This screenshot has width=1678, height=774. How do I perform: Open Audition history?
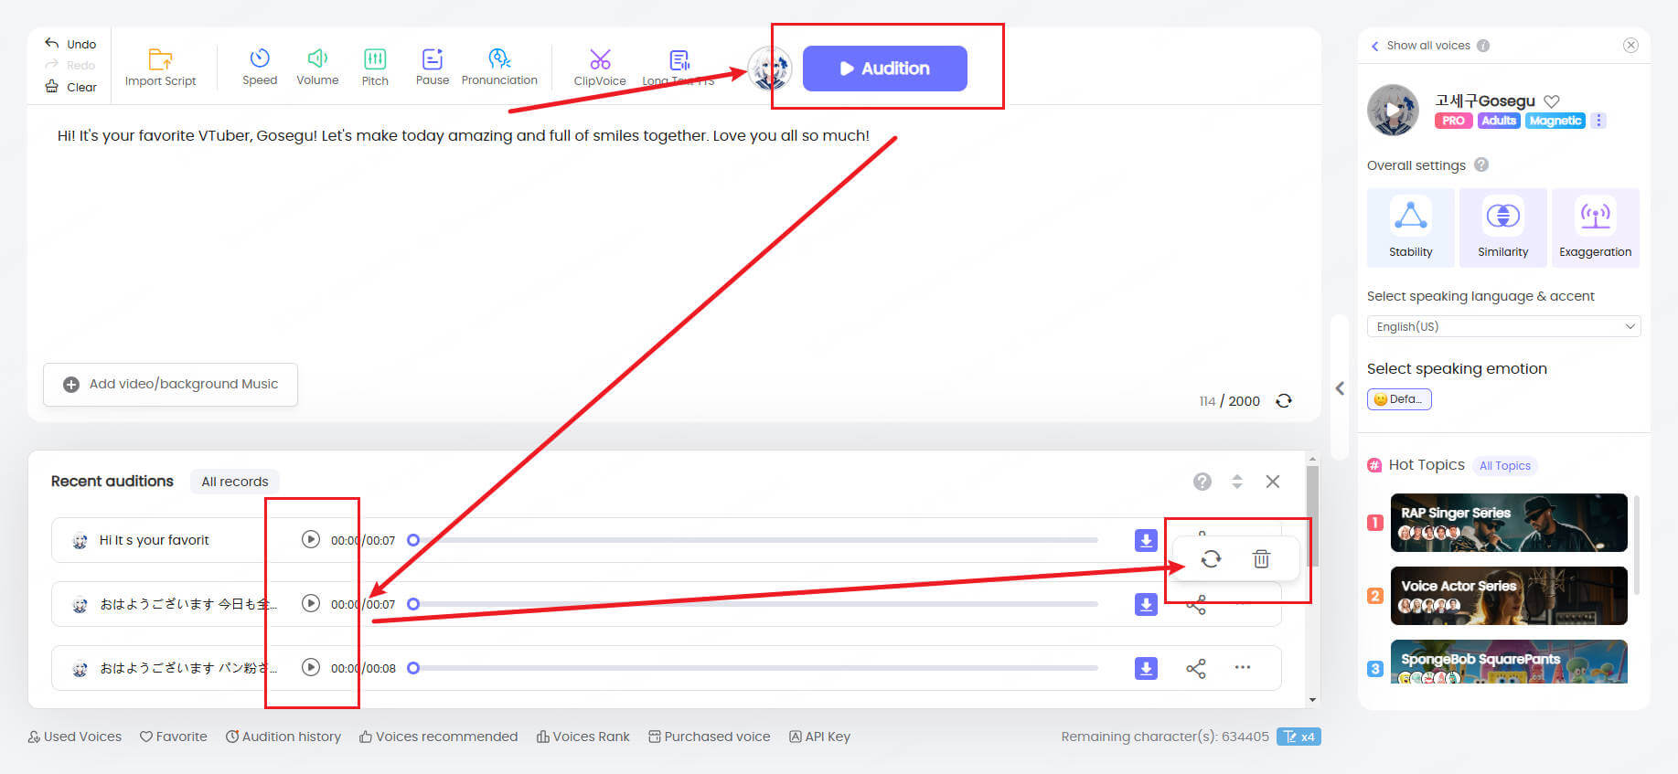click(283, 737)
